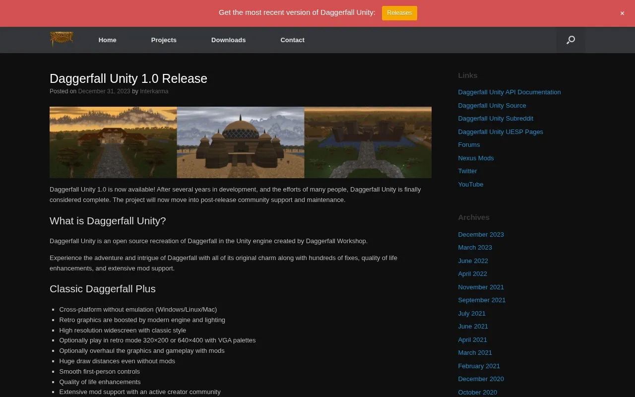The width and height of the screenshot is (635, 397).
Task: Open the June 2021 archive
Action: [x=473, y=326]
